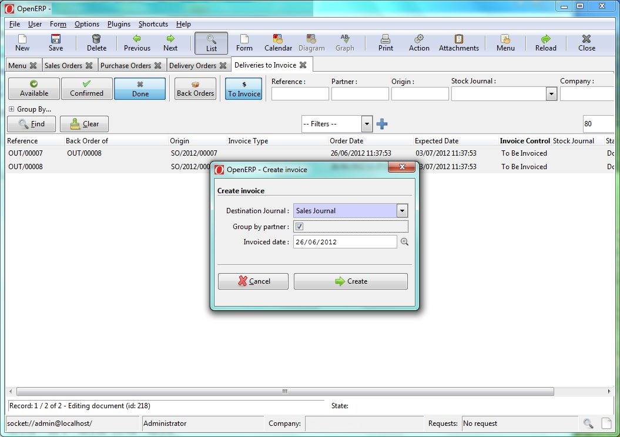Viewport: 620px width, 437px height.
Task: Close the Deliveries to Invoice tab
Action: click(x=303, y=65)
